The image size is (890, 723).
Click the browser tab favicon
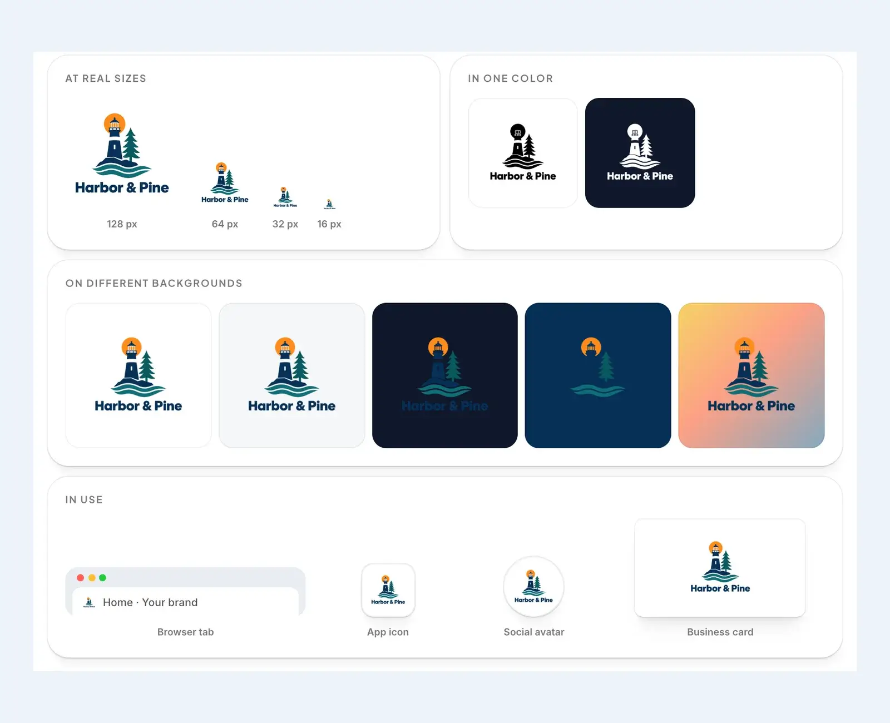[x=89, y=602]
